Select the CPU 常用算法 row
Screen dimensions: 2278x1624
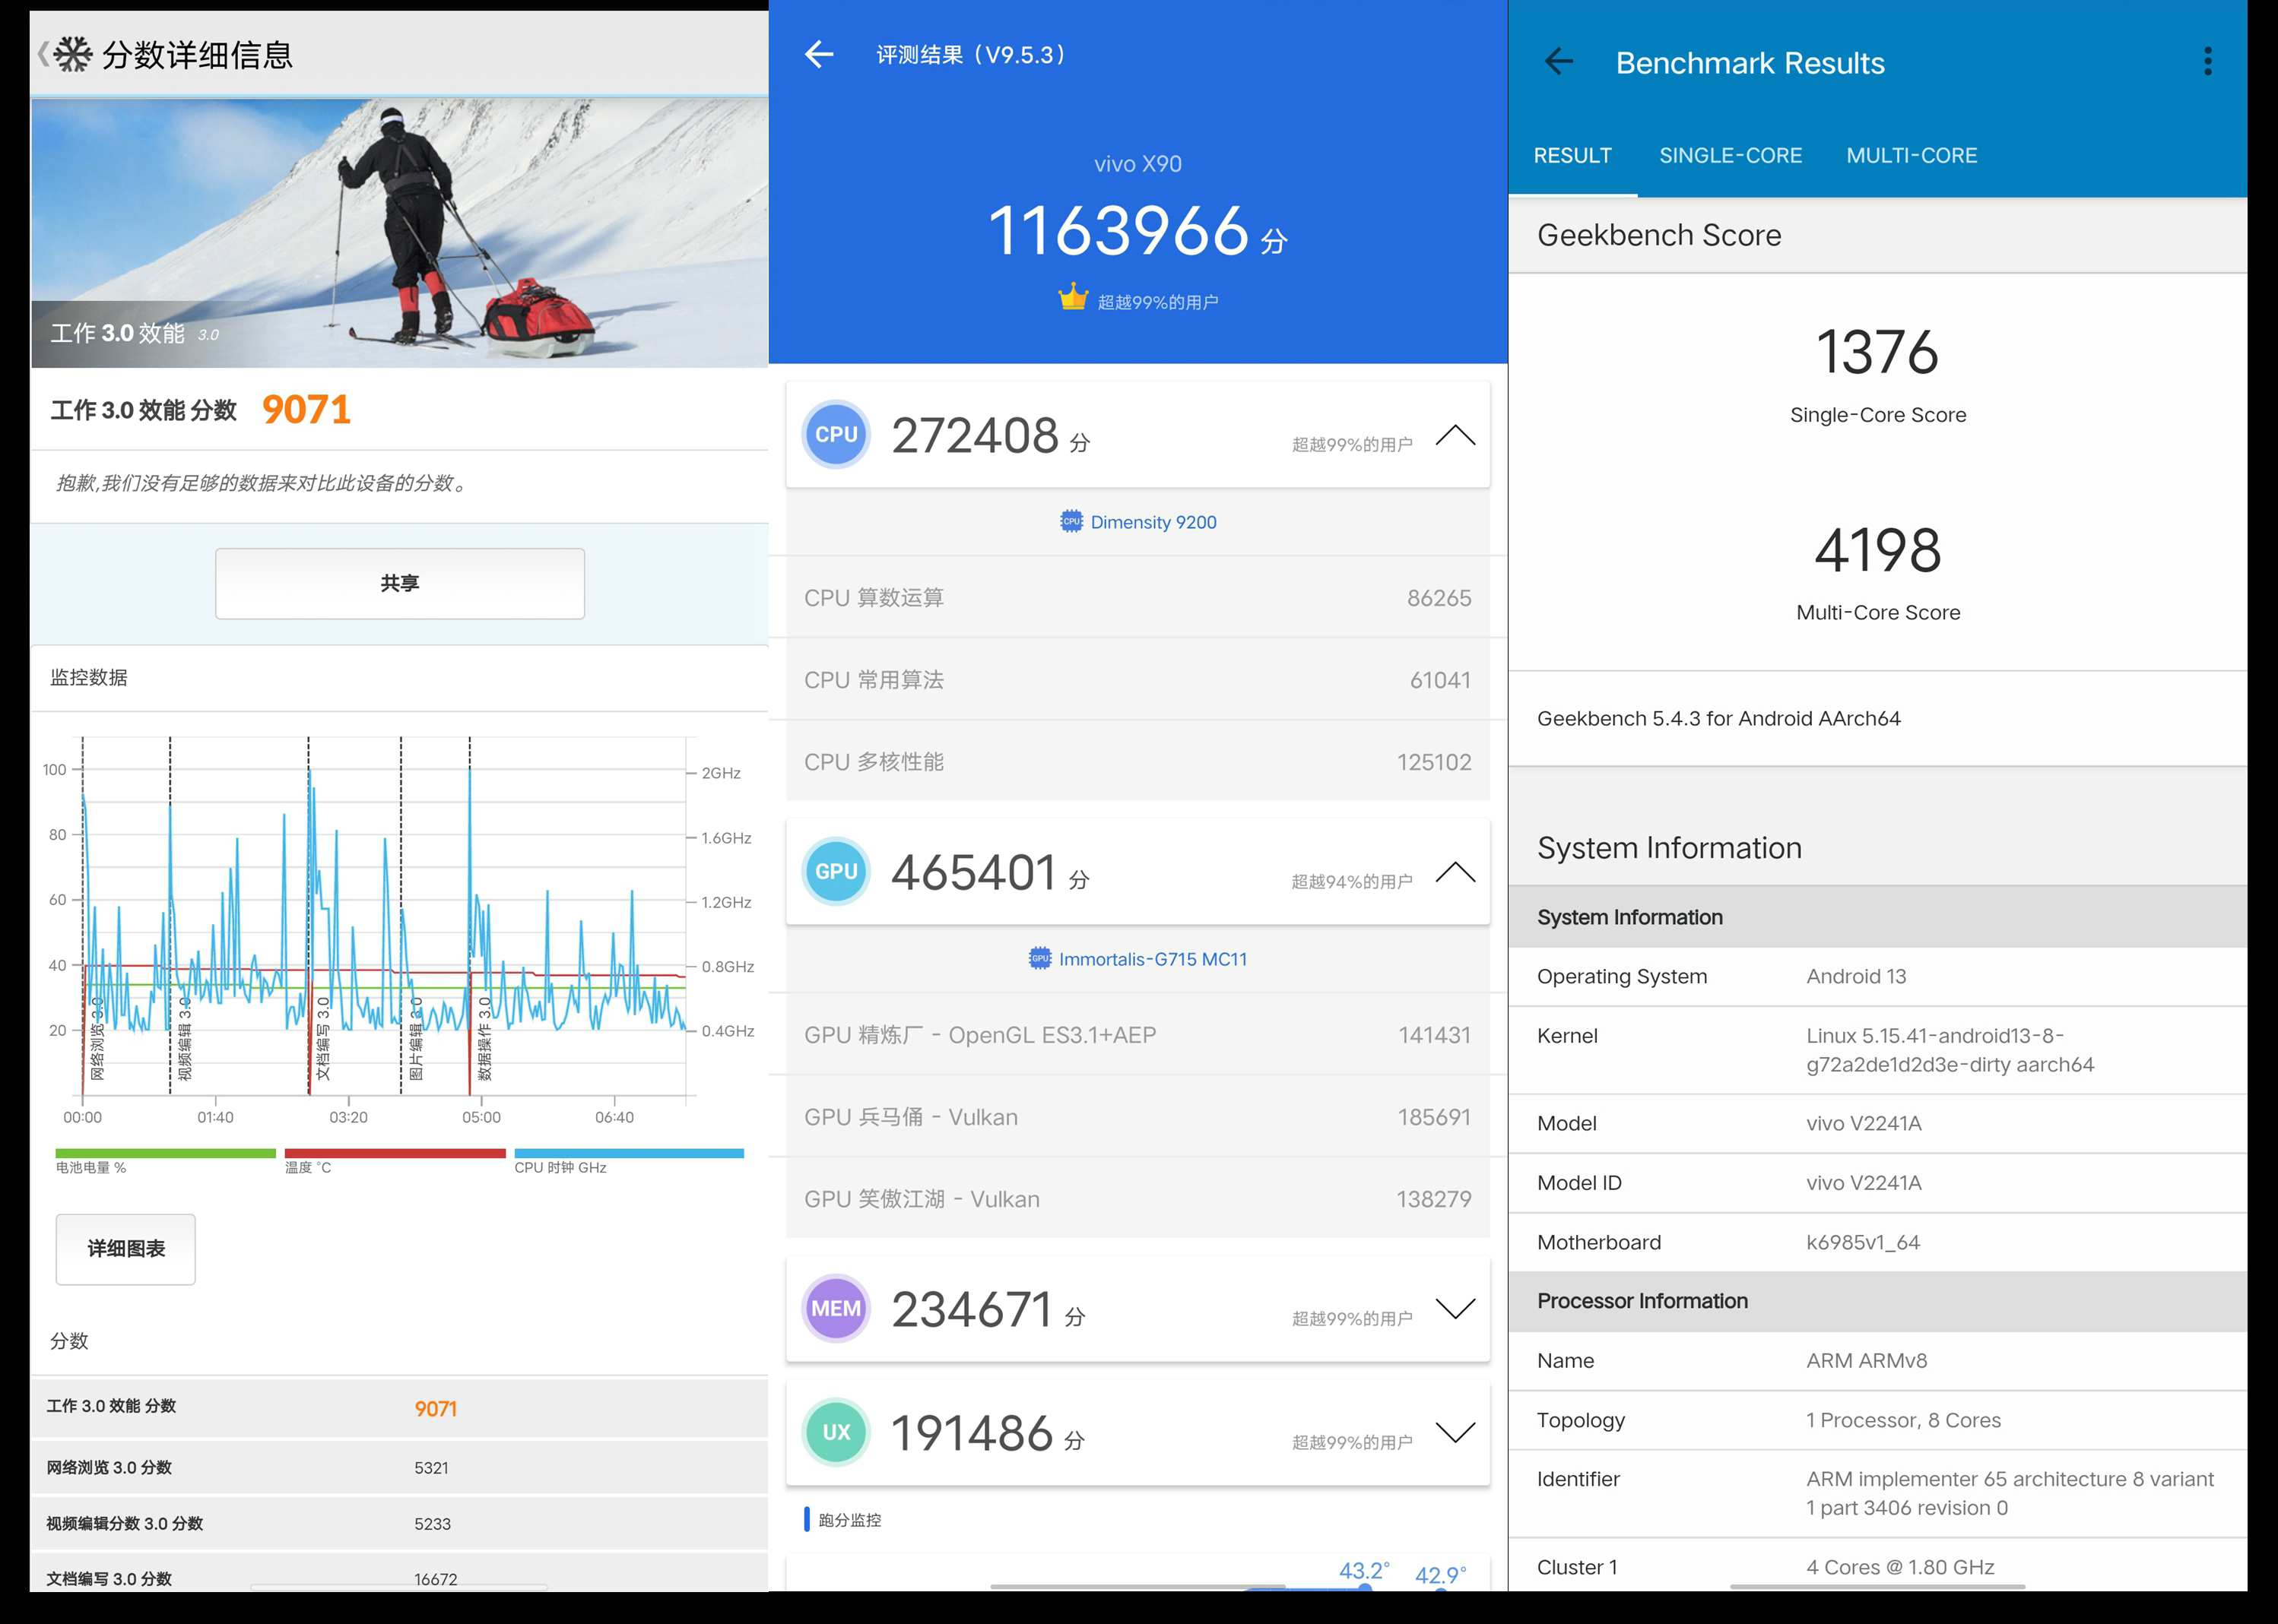point(1137,679)
